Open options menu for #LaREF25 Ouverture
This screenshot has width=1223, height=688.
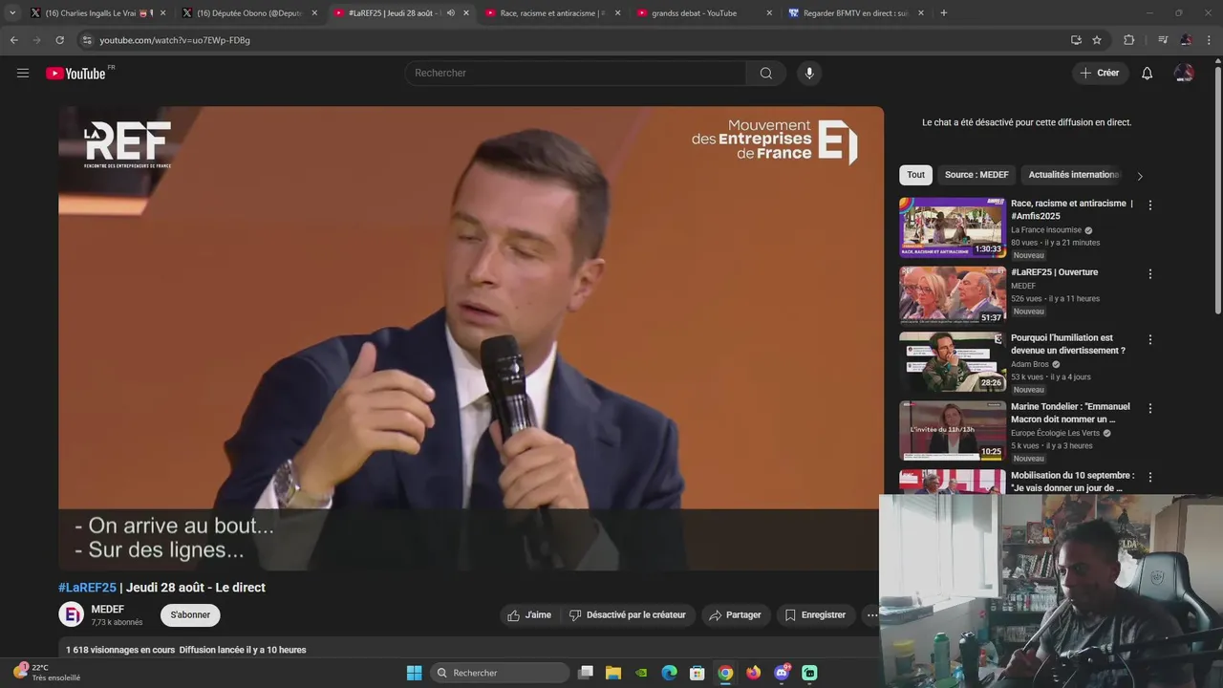1149,274
